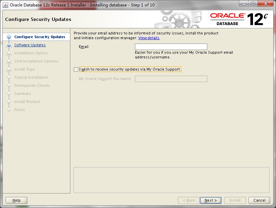Click the Install button
Screen dimensions: 276x208
pyautogui.click(x=235, y=200)
